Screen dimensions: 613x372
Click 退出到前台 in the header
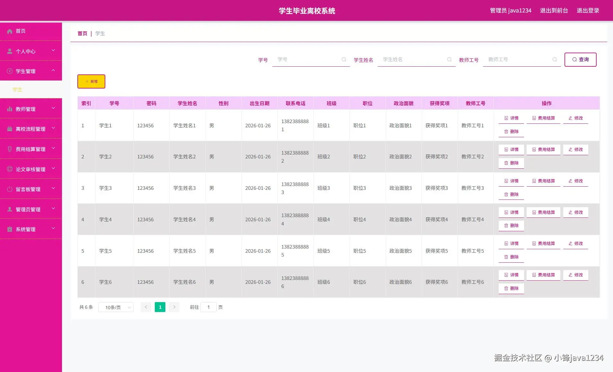554,11
